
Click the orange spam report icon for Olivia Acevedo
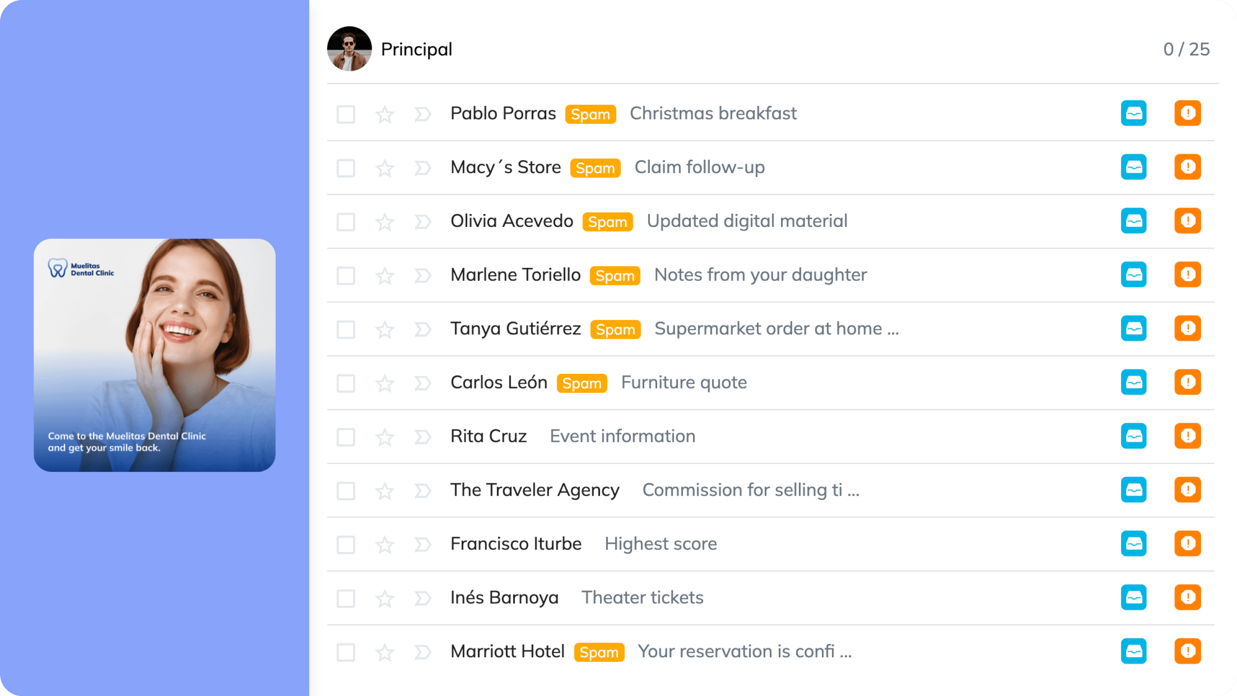click(1188, 221)
